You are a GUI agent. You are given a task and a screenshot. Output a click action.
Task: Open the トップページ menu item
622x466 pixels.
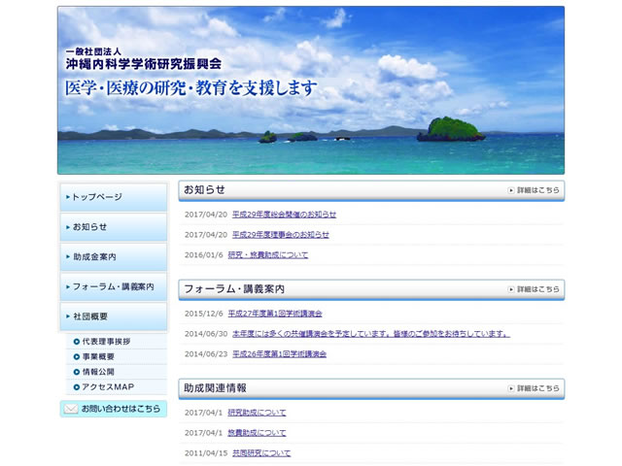[x=114, y=197]
